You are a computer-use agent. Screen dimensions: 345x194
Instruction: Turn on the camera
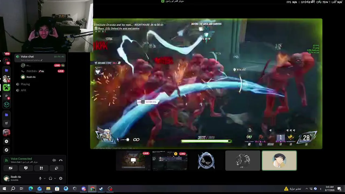click(x=11, y=168)
